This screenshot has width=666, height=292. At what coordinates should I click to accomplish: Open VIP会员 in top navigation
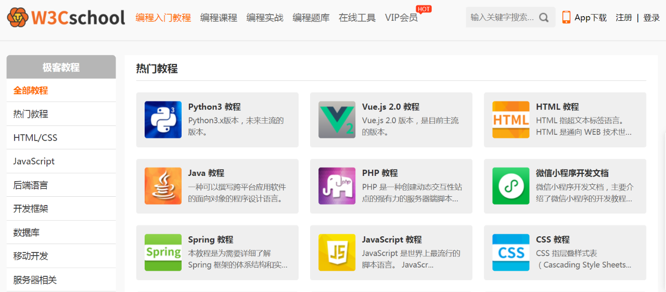[x=401, y=18]
